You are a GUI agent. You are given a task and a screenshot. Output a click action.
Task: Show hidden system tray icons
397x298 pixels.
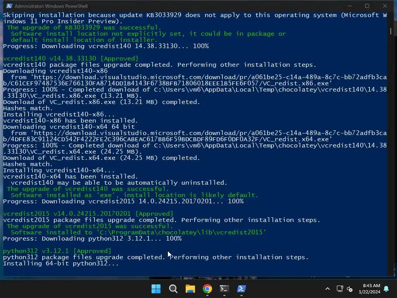click(327, 289)
